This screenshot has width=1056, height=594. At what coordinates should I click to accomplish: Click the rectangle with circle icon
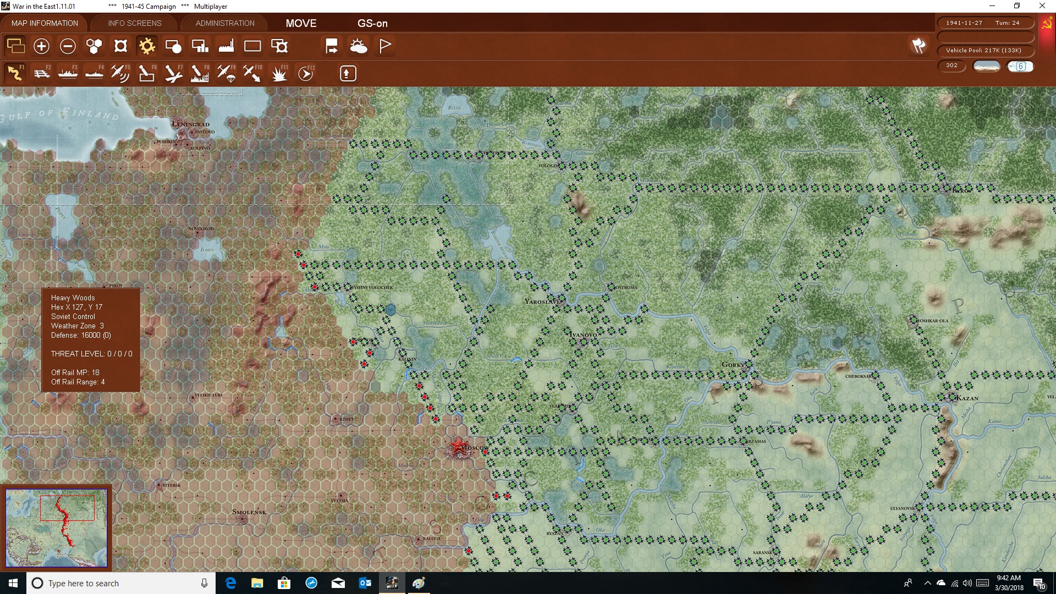[173, 46]
